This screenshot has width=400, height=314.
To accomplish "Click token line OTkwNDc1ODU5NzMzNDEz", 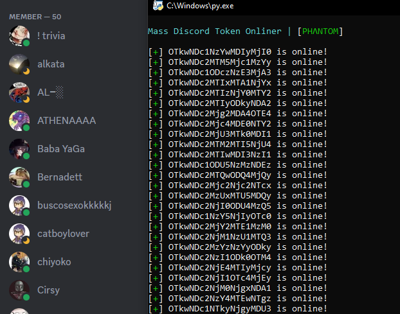I will [x=238, y=165].
